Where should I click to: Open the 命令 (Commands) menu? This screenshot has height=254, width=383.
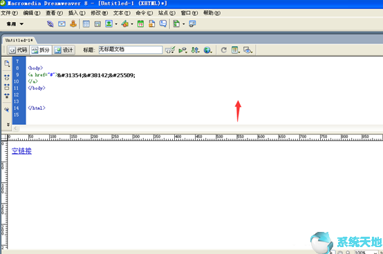tap(144, 13)
